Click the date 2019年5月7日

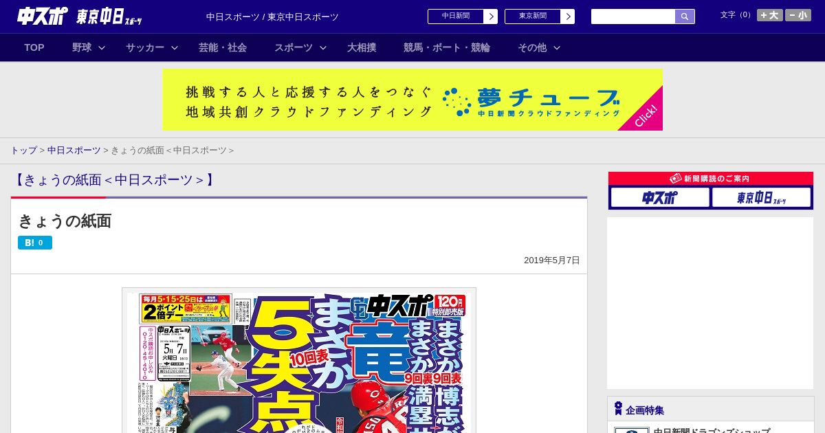point(552,260)
